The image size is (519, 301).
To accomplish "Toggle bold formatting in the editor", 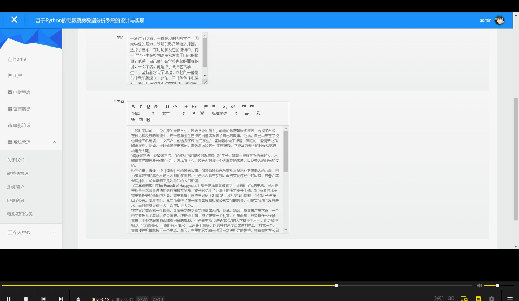I will point(133,107).
